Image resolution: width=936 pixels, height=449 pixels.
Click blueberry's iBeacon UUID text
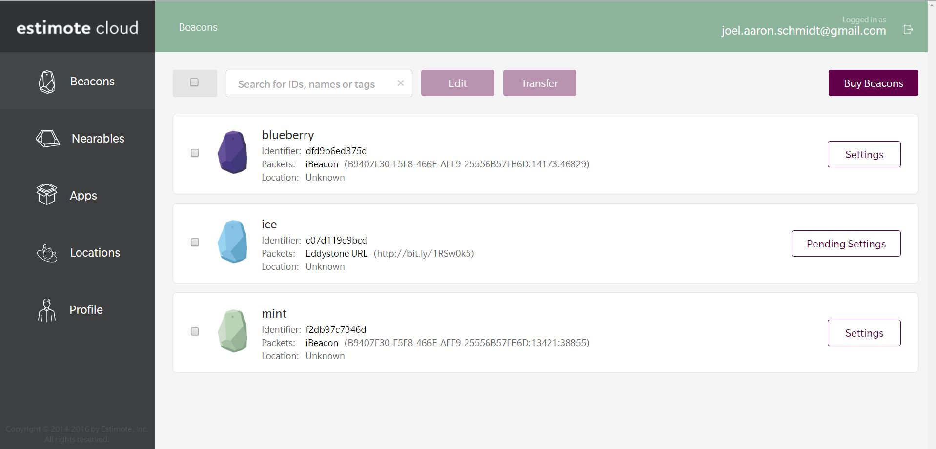tap(467, 164)
